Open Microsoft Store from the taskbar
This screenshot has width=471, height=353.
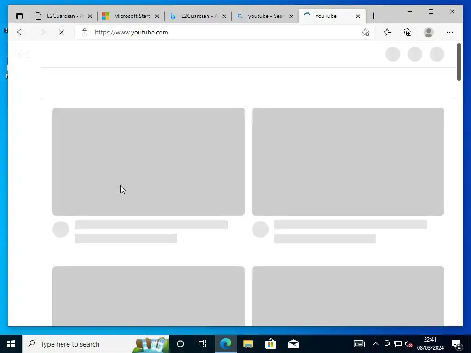(x=270, y=344)
